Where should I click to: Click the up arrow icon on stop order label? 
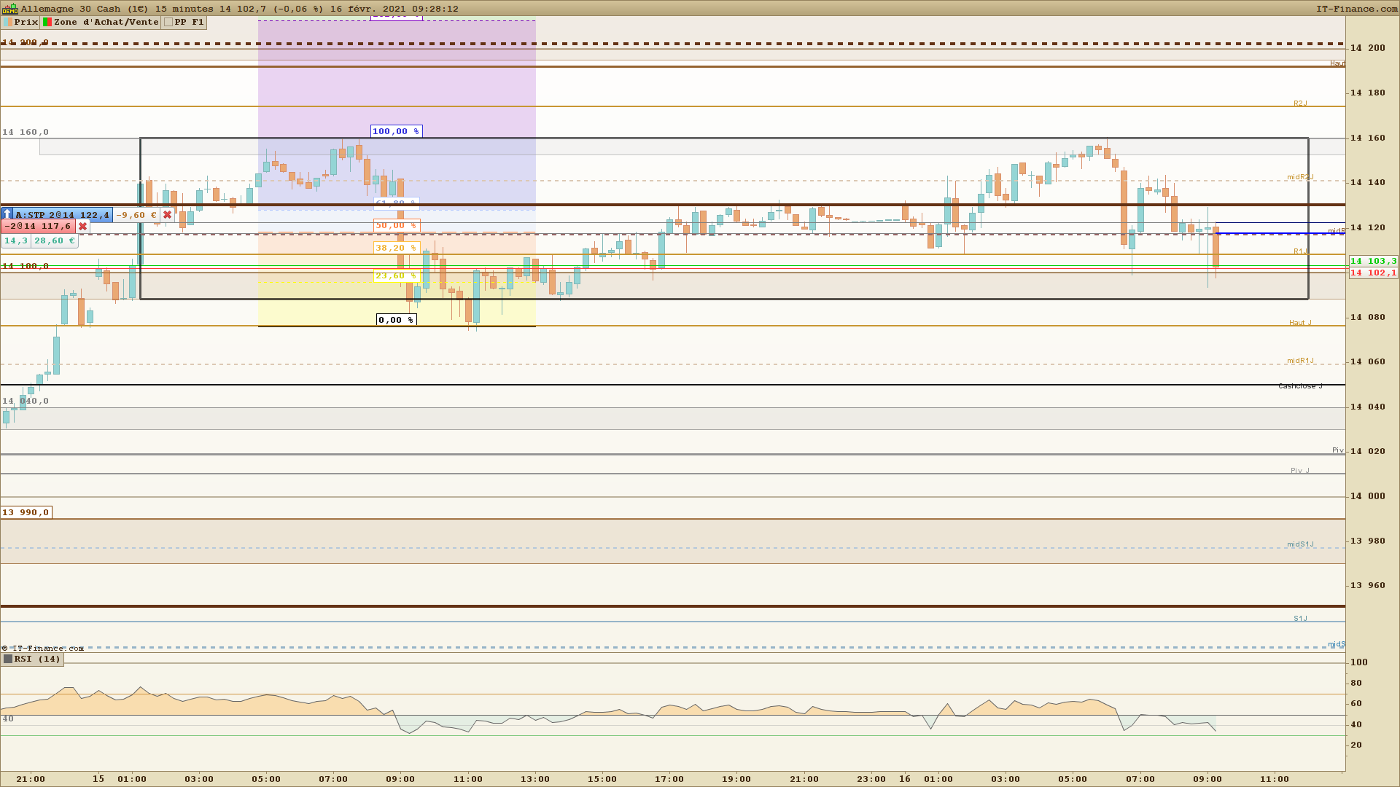7,215
